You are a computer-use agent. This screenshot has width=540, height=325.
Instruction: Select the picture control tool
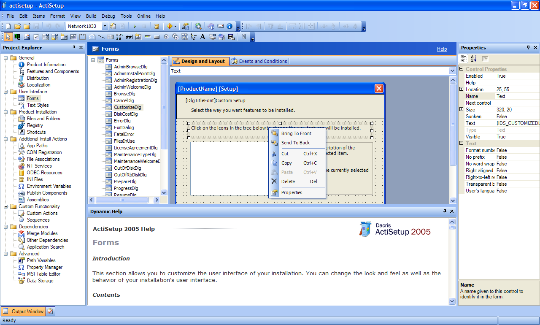pos(27,37)
